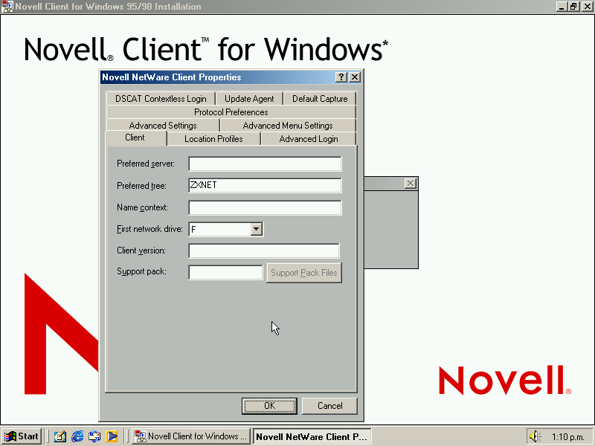595x446 pixels.
Task: Click the Preferred tree field containing ZXNET
Action: 265,185
